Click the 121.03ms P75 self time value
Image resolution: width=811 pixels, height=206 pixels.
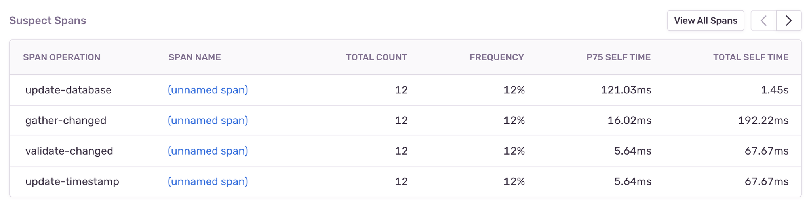[626, 90]
